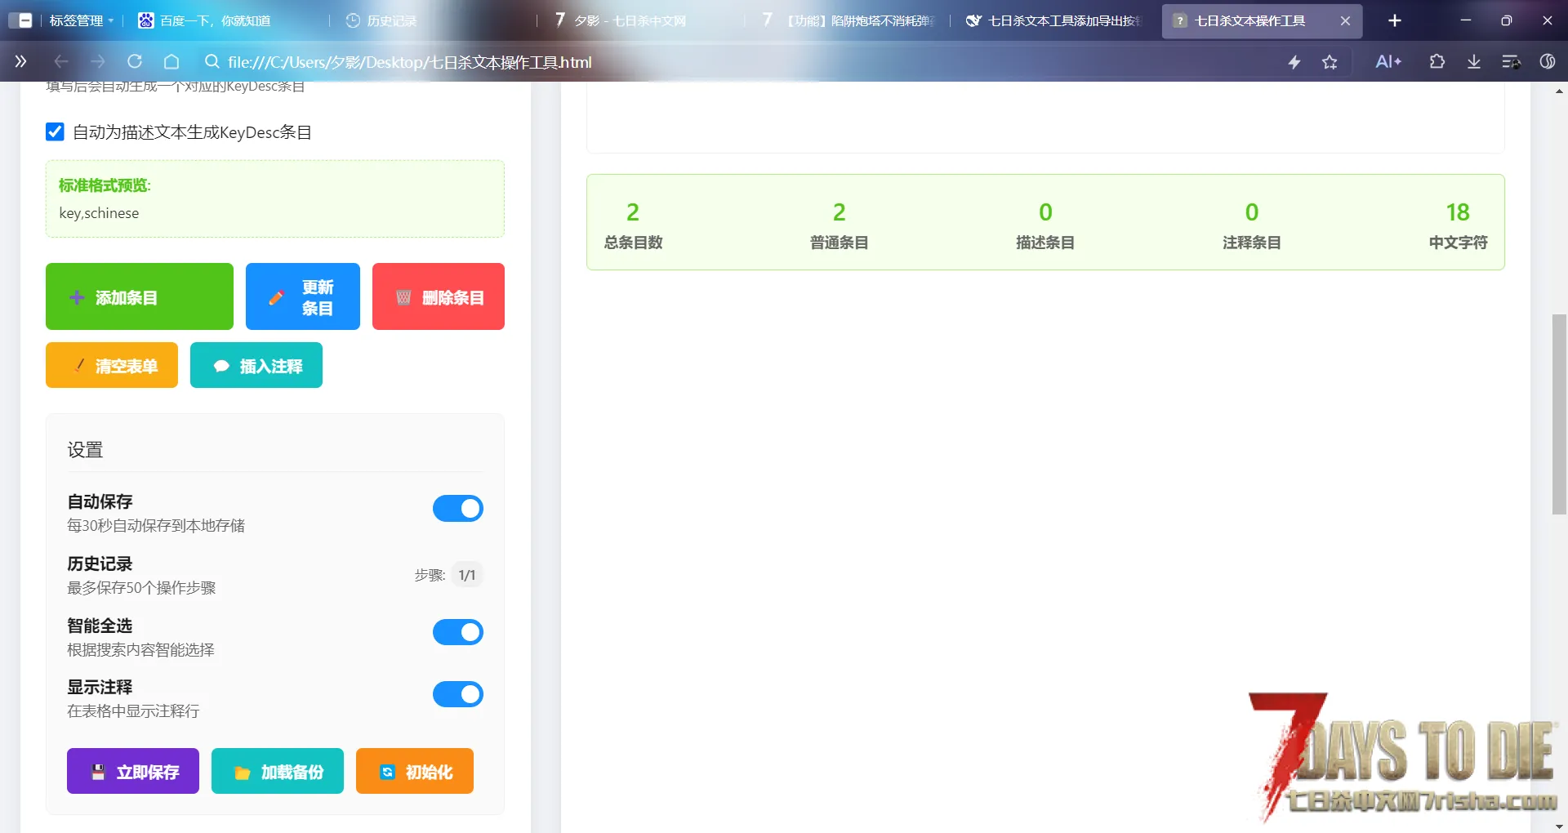Click the home page icon
This screenshot has width=1568, height=833.
tap(171, 62)
